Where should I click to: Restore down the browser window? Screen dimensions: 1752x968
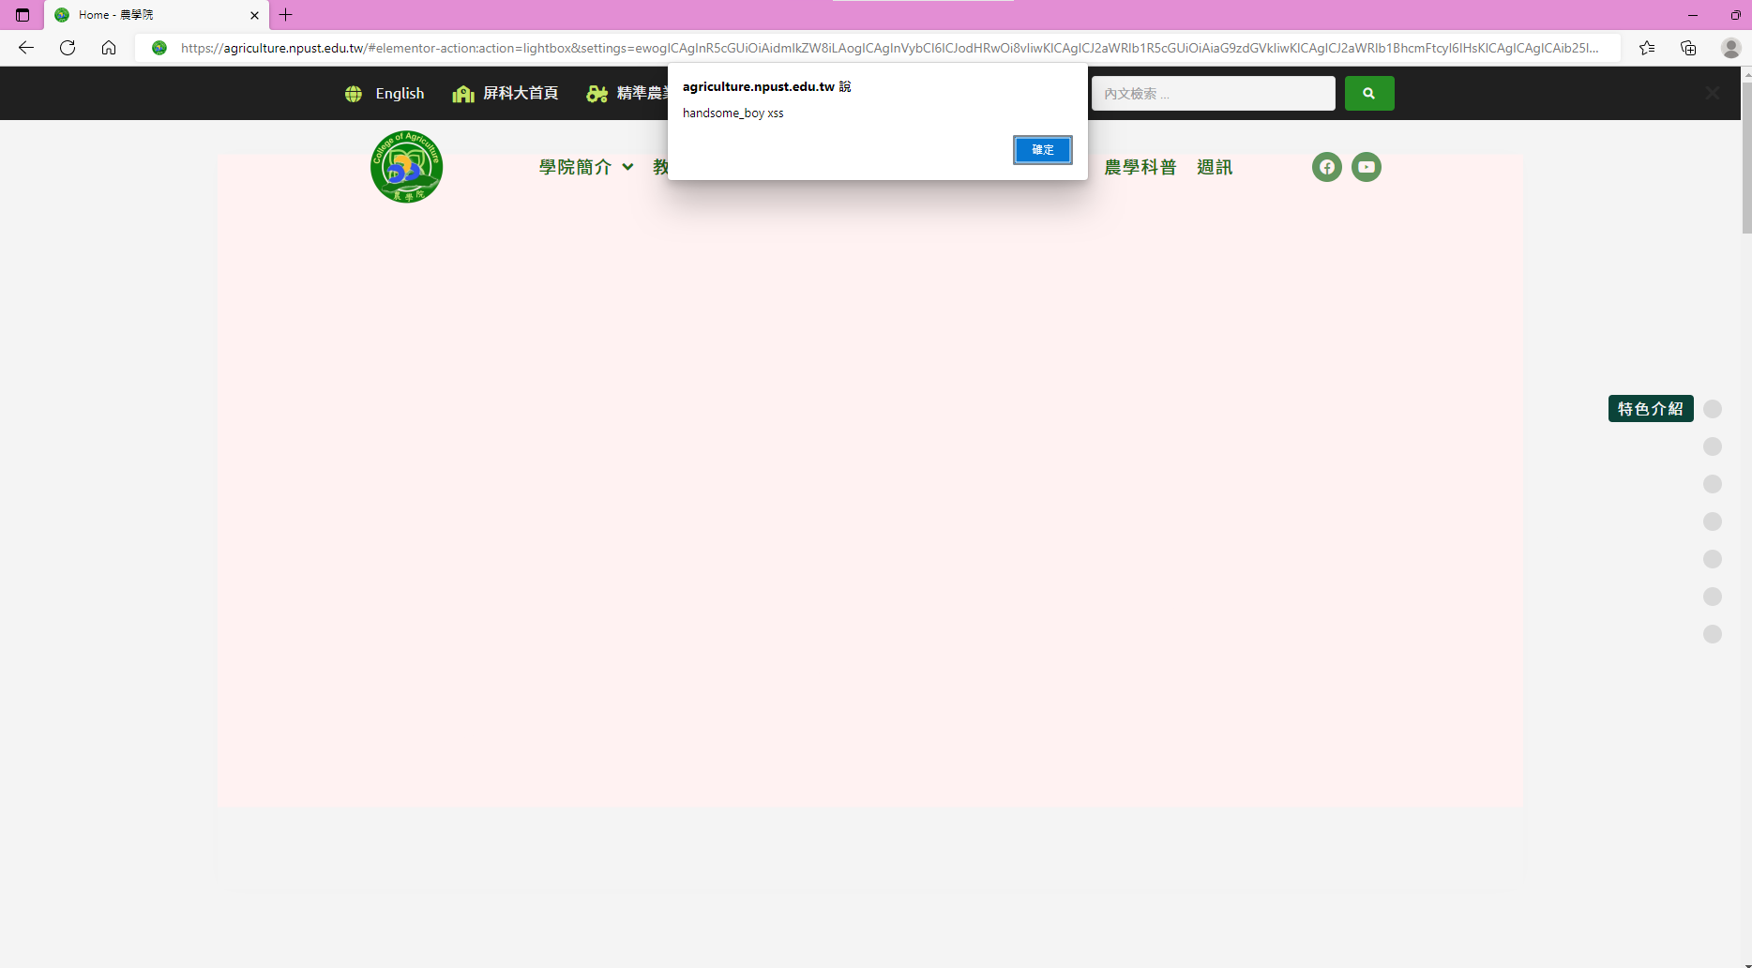click(1735, 15)
